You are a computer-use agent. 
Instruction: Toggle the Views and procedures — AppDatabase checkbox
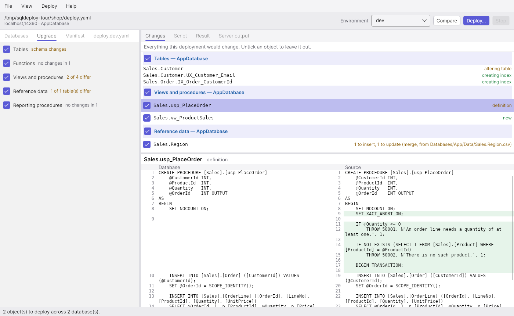[148, 92]
